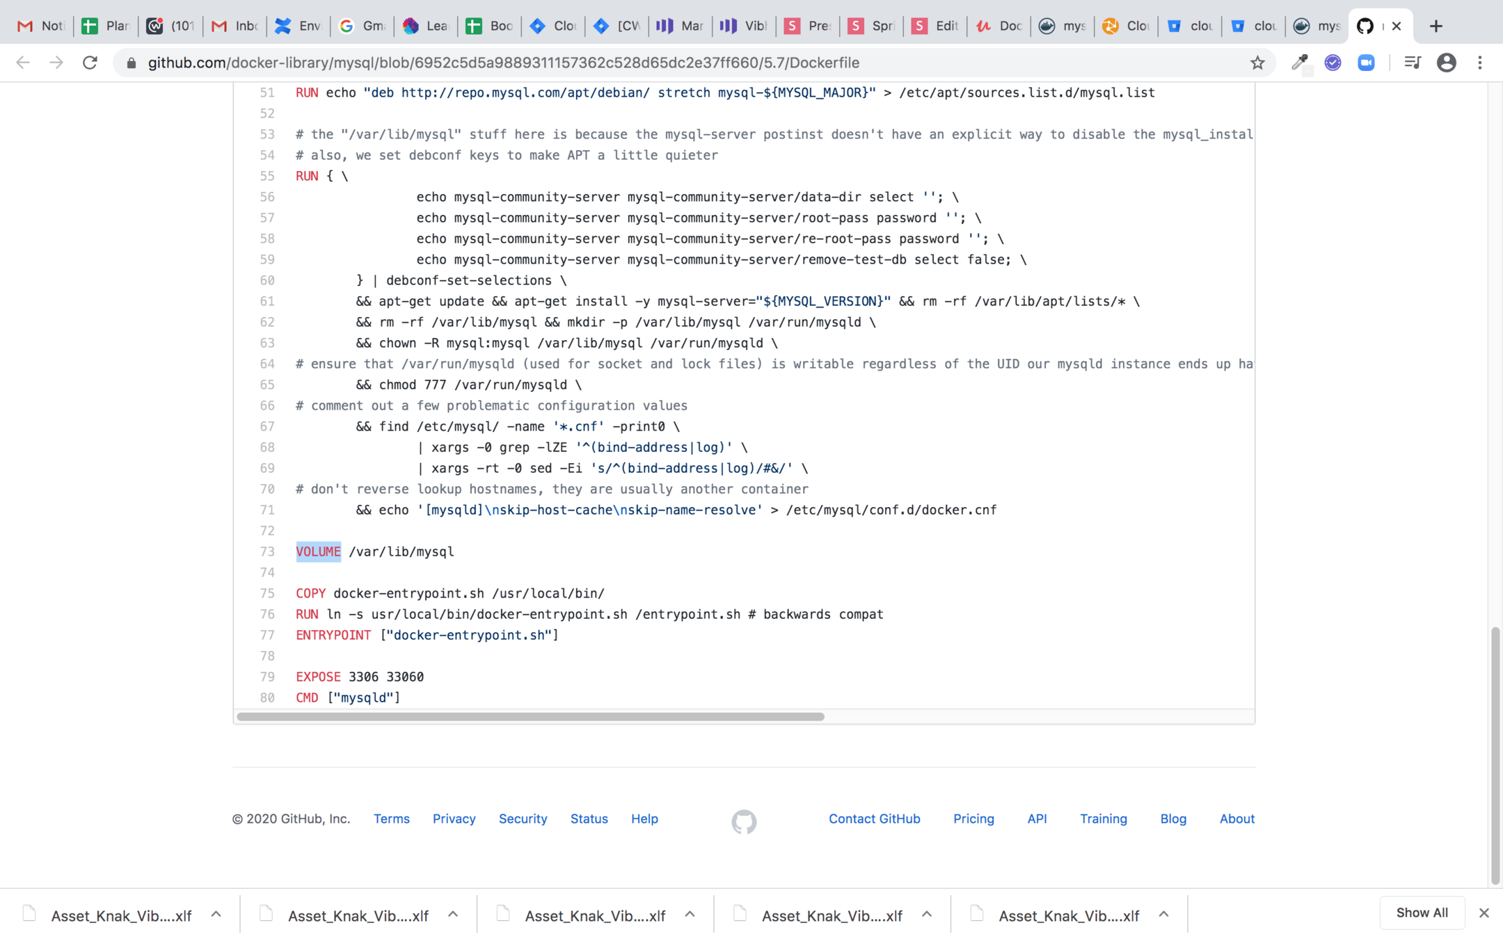Open the Pricing footer link
This screenshot has width=1503, height=939.
click(x=973, y=819)
